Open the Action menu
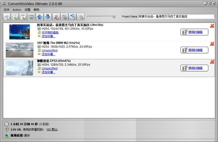The height and width of the screenshot is (142, 218). point(17,10)
